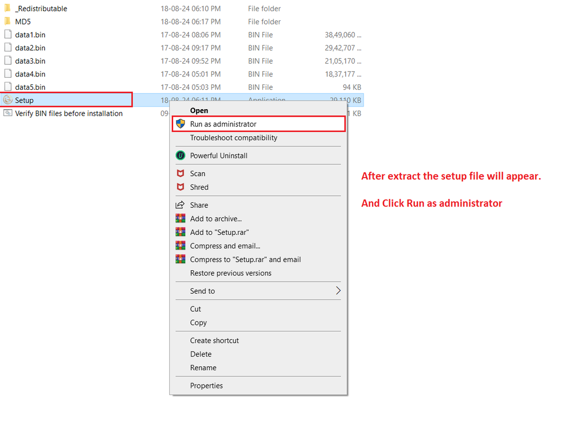Click the McAfee icon next to Scan
Viewport: 572px width, 428px height.
click(x=180, y=173)
